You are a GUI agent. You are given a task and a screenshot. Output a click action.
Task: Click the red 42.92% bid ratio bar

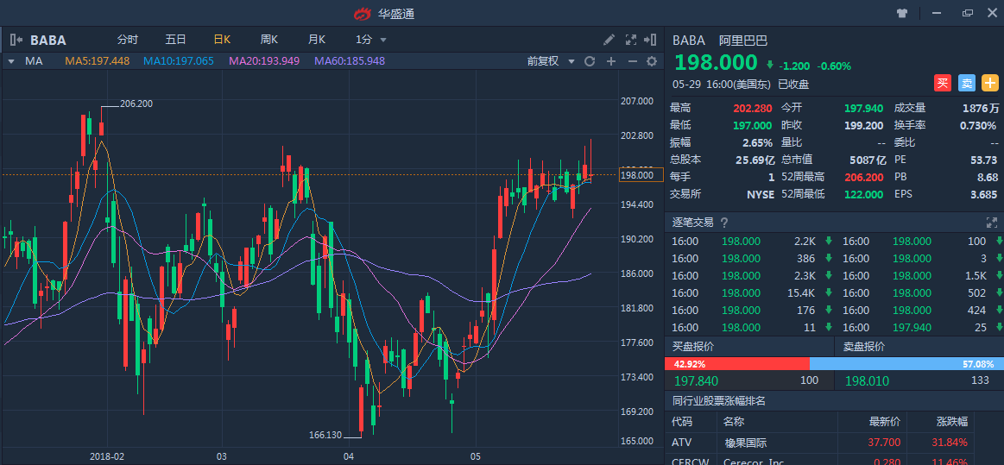pyautogui.click(x=736, y=364)
